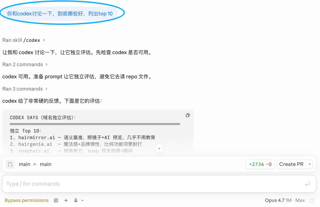Click the circled user message about codex

point(60,14)
